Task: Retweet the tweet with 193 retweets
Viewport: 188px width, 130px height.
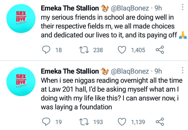Action: click(84, 122)
